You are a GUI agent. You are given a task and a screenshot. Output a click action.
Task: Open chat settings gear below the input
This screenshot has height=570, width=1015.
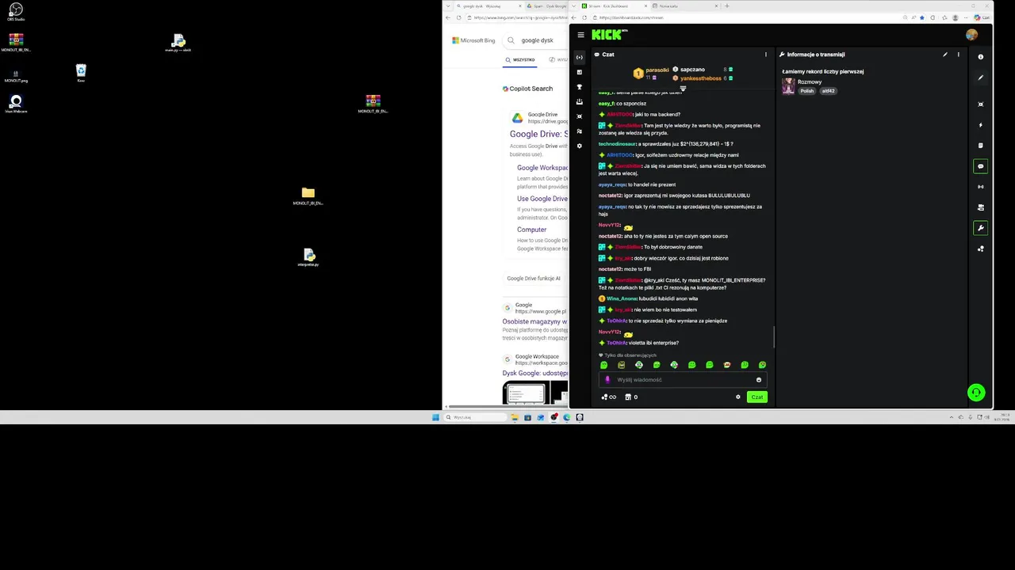[x=737, y=397]
